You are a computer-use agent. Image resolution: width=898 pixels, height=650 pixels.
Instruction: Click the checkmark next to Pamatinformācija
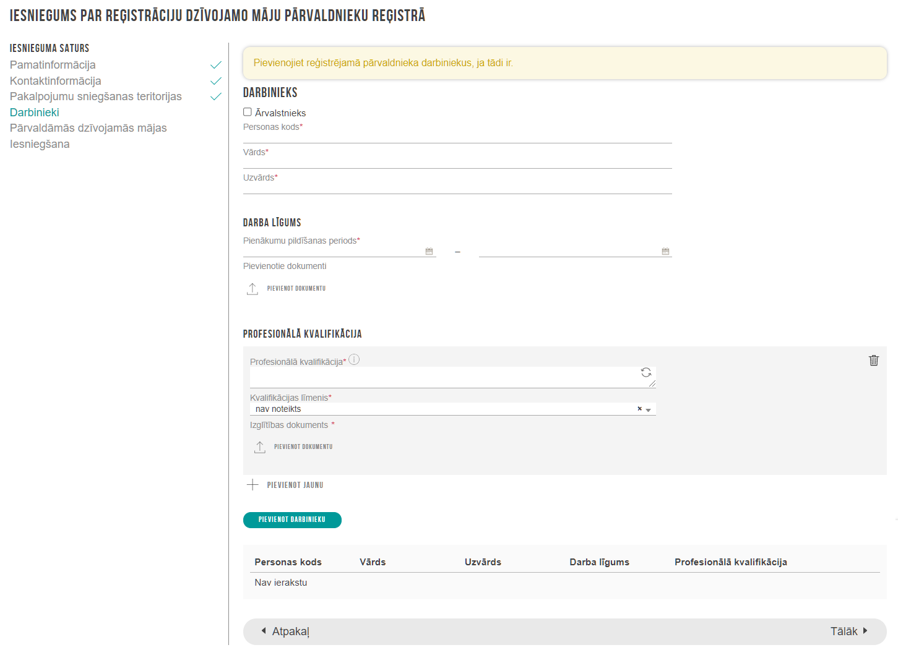(215, 65)
